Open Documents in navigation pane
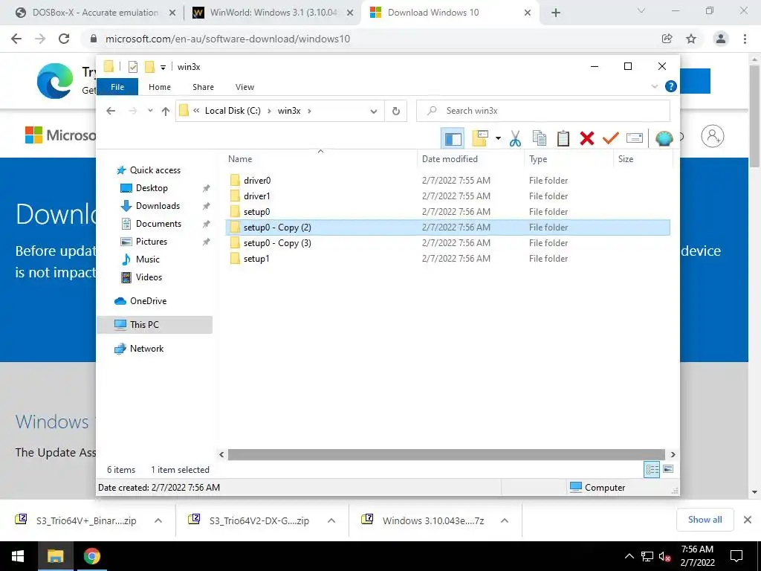Viewport: 761px width, 571px height. 158,223
